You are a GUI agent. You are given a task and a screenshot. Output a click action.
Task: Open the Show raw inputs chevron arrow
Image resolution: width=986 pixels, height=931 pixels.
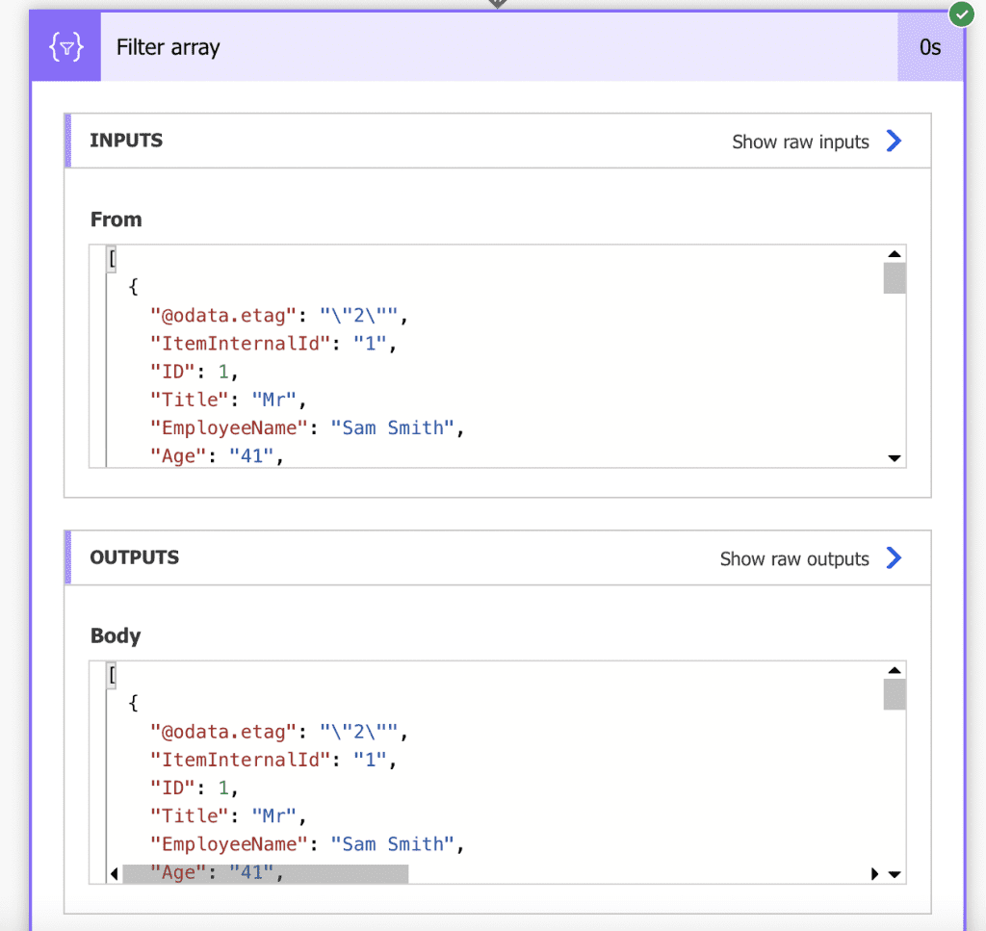coord(894,141)
